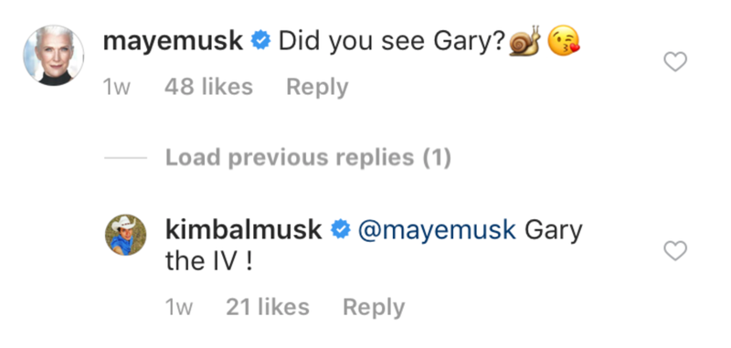Screen dimensions: 731x348
Task: Open kimbalmusk's cowboy hat profile picture
Action: click(x=126, y=236)
